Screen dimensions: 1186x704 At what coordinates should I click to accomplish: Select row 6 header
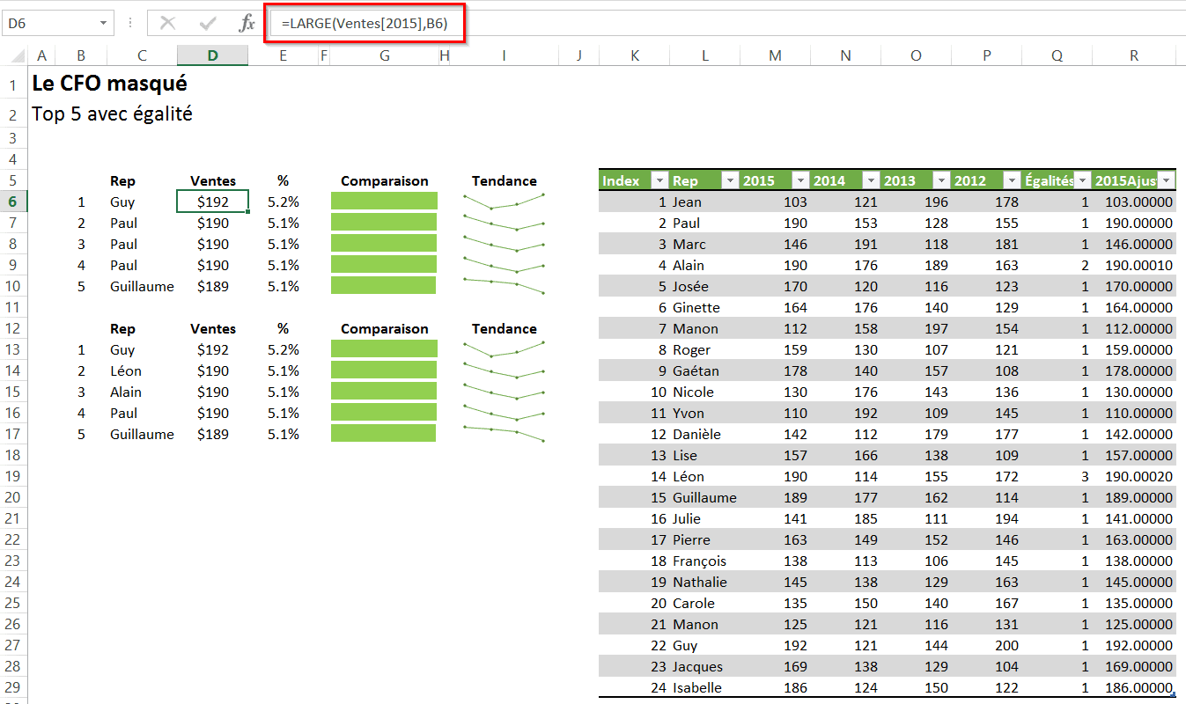13,202
